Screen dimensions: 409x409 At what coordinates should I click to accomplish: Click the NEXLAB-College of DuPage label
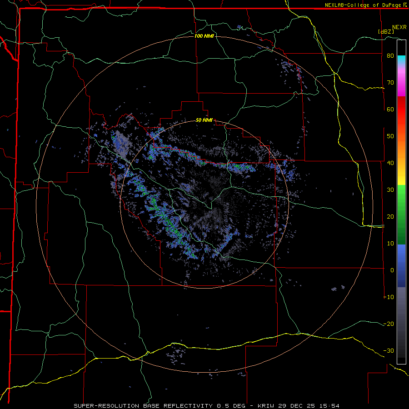(363, 5)
